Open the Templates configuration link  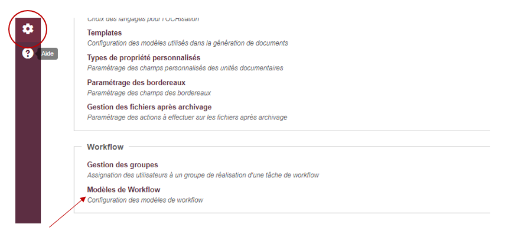(105, 33)
